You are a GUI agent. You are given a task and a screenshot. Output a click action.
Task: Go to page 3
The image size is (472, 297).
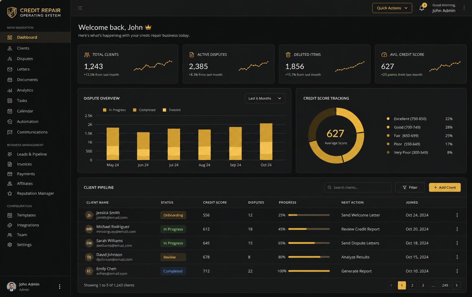point(423,285)
